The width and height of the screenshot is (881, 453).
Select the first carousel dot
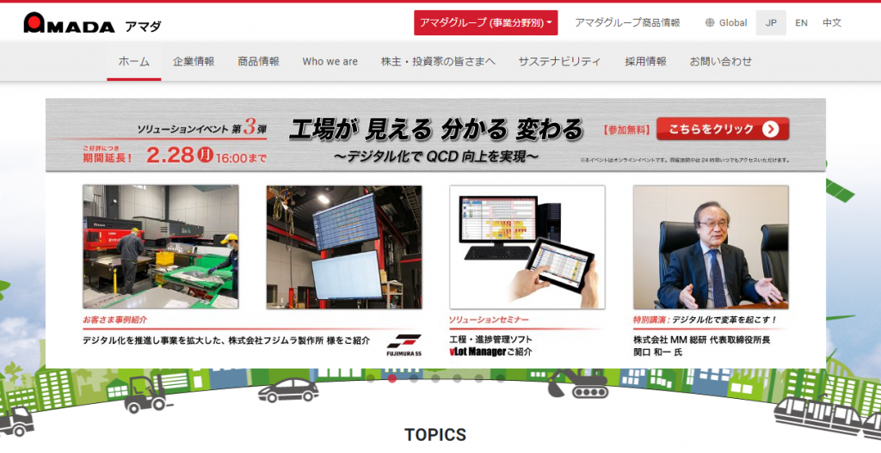click(x=371, y=378)
